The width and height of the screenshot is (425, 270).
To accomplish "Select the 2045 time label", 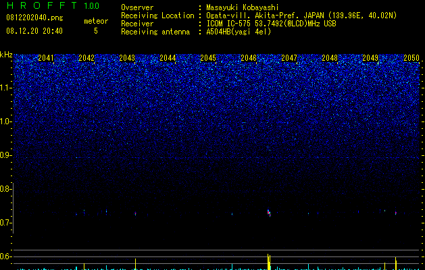I will point(208,57).
